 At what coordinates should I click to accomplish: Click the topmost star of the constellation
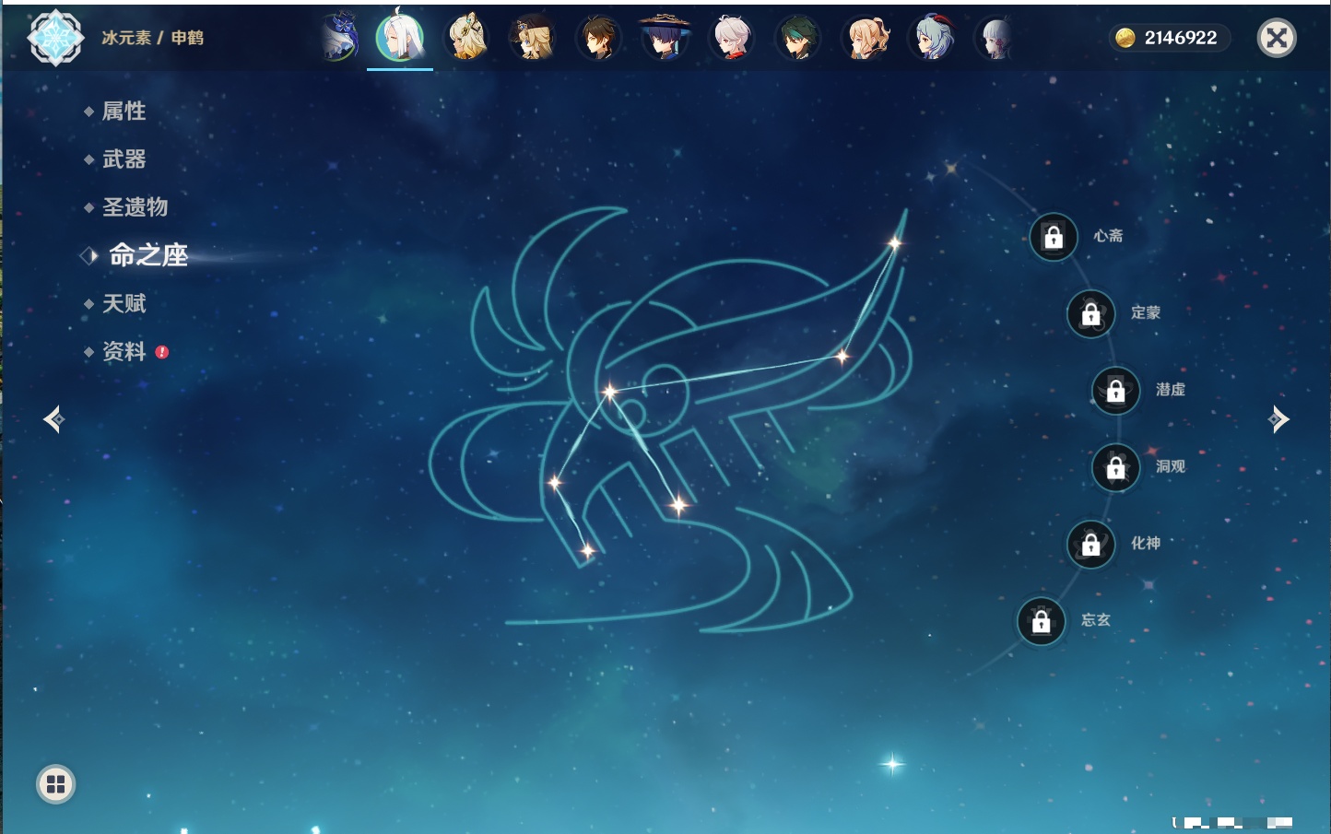tap(894, 243)
